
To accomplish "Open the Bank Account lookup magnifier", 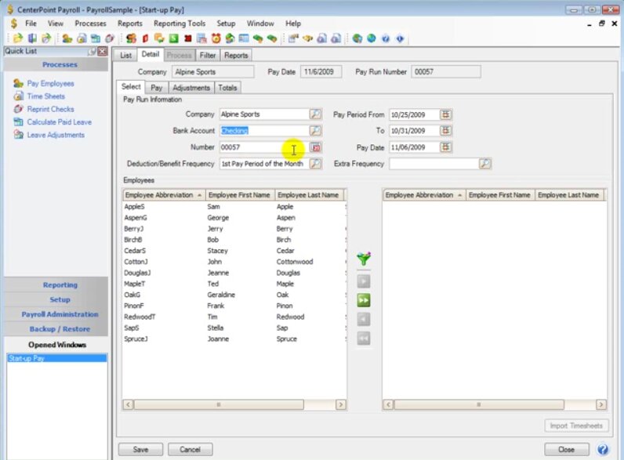I will (315, 131).
